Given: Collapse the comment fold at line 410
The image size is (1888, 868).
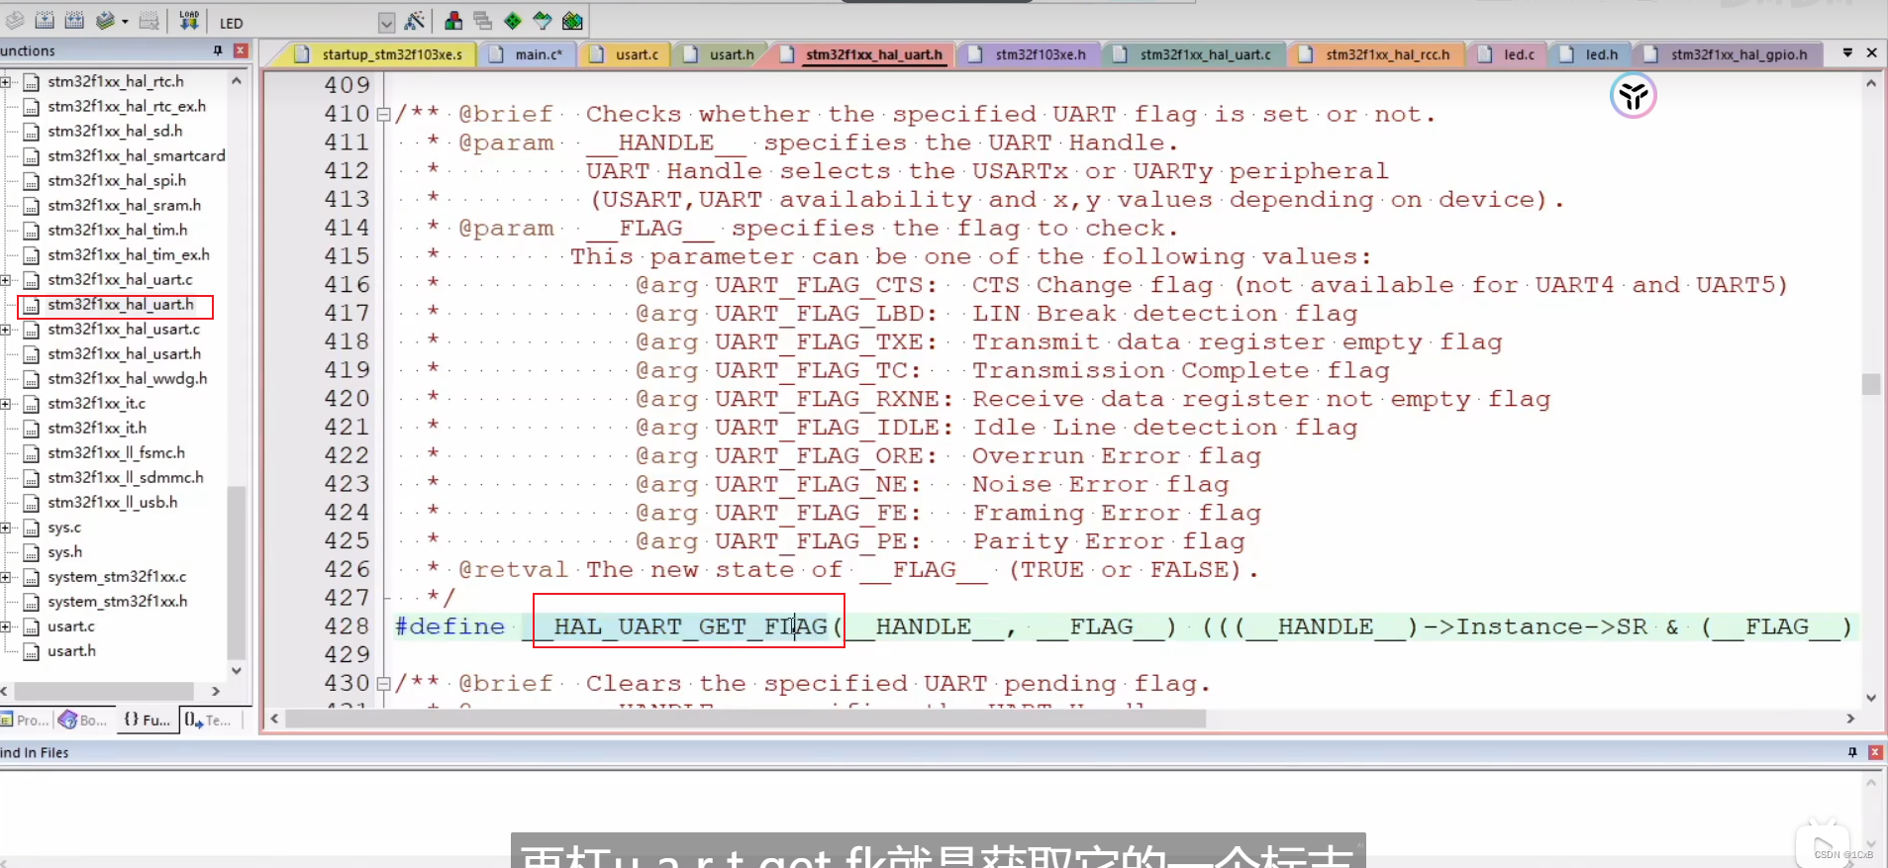Looking at the screenshot, I should [384, 114].
